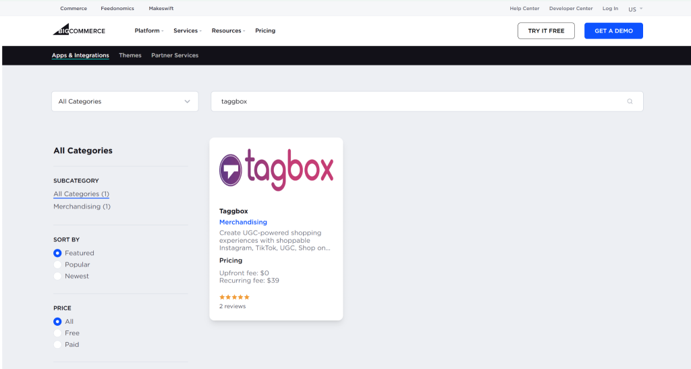Screen dimensions: 691x369
Task: Select the Free price filter
Action: pos(57,333)
